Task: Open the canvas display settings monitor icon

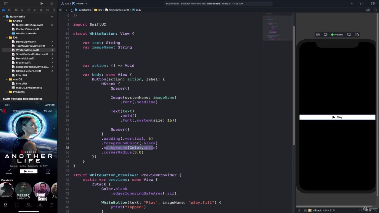Action: coord(349,35)
